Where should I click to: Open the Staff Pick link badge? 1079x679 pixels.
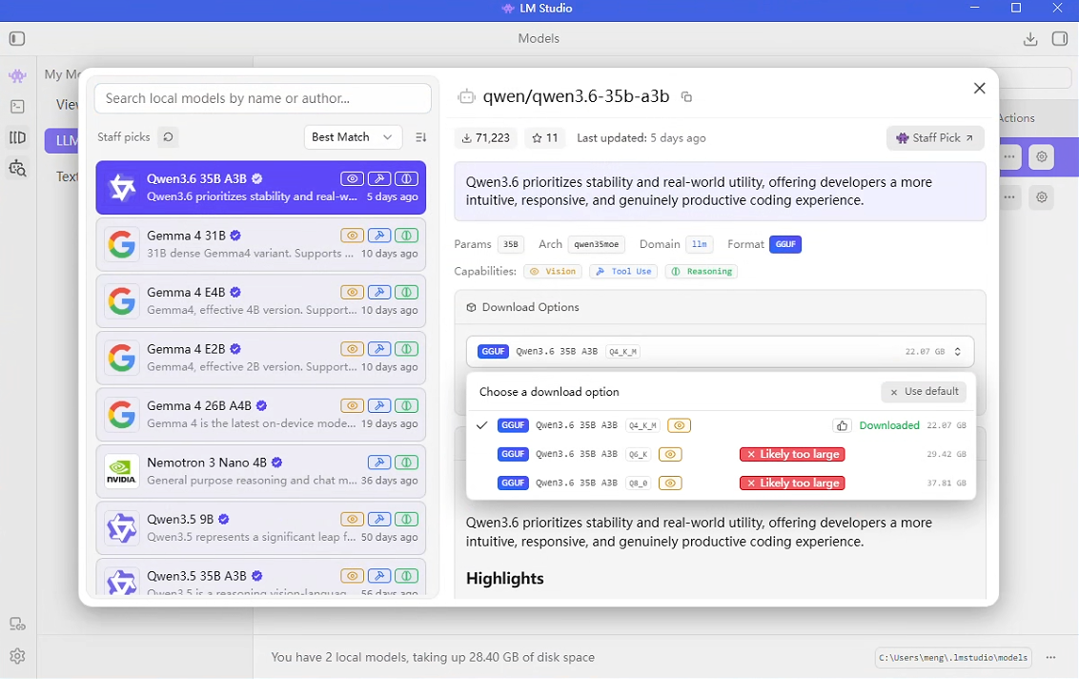[934, 138]
